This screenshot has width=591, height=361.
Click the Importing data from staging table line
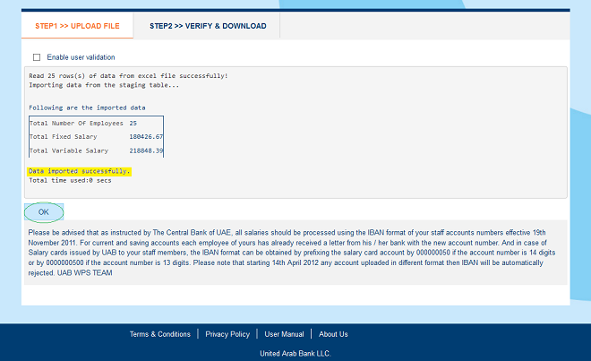[x=103, y=85]
